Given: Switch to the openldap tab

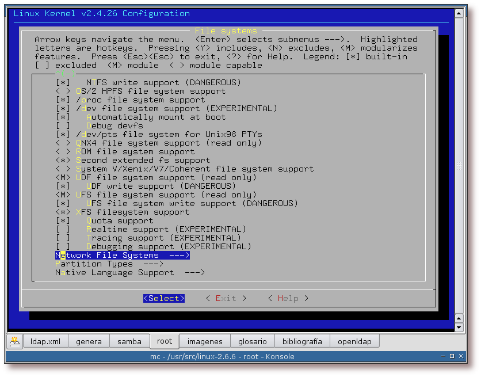Looking at the screenshot, I should click(x=354, y=341).
